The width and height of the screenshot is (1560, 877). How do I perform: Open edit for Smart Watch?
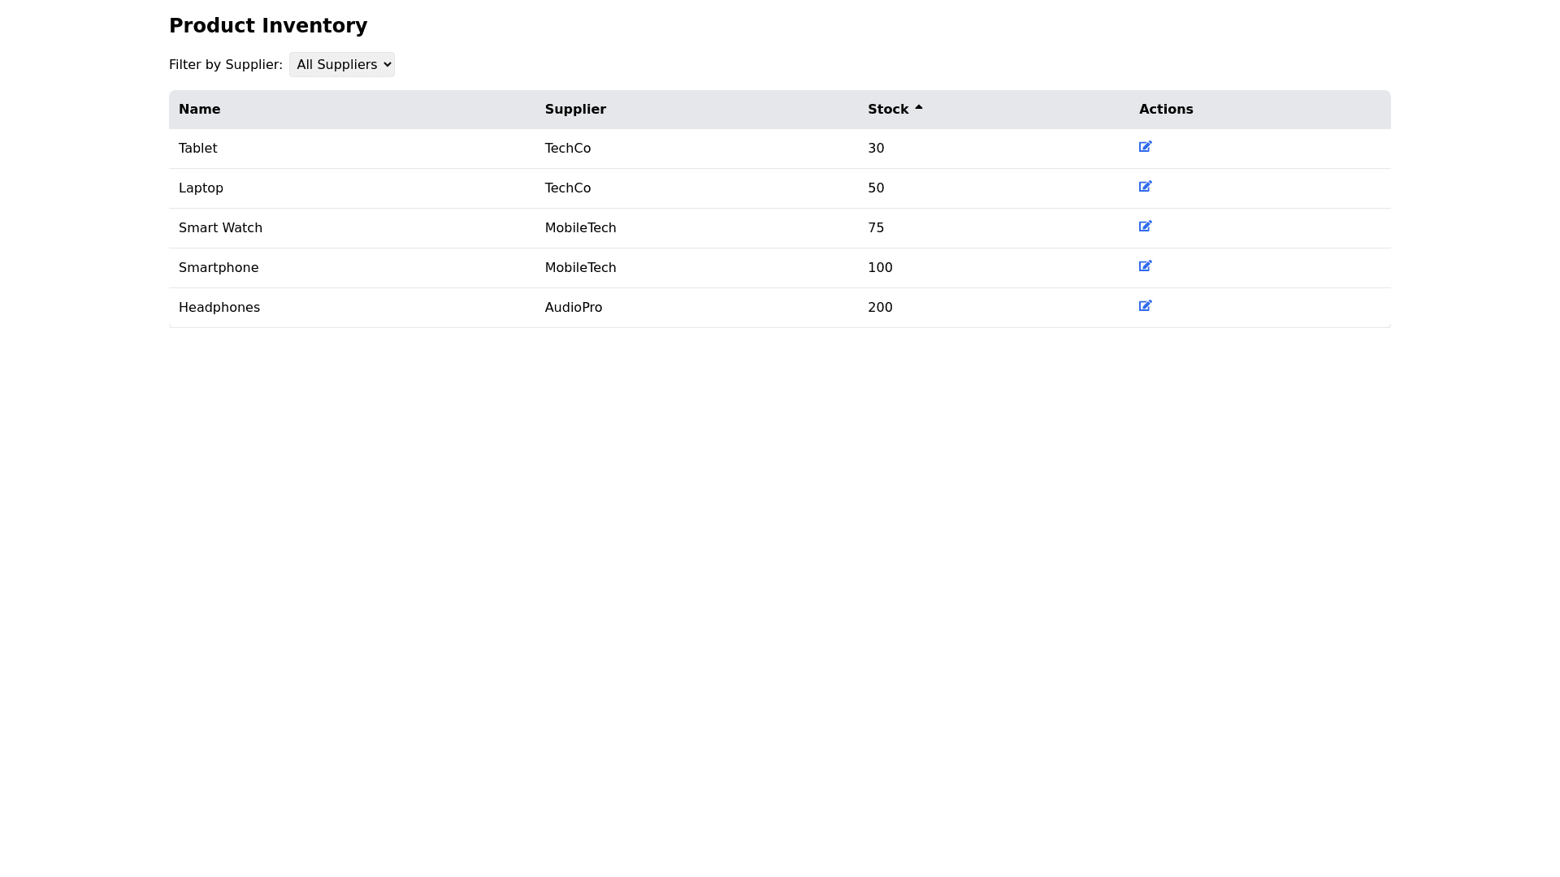(1145, 227)
